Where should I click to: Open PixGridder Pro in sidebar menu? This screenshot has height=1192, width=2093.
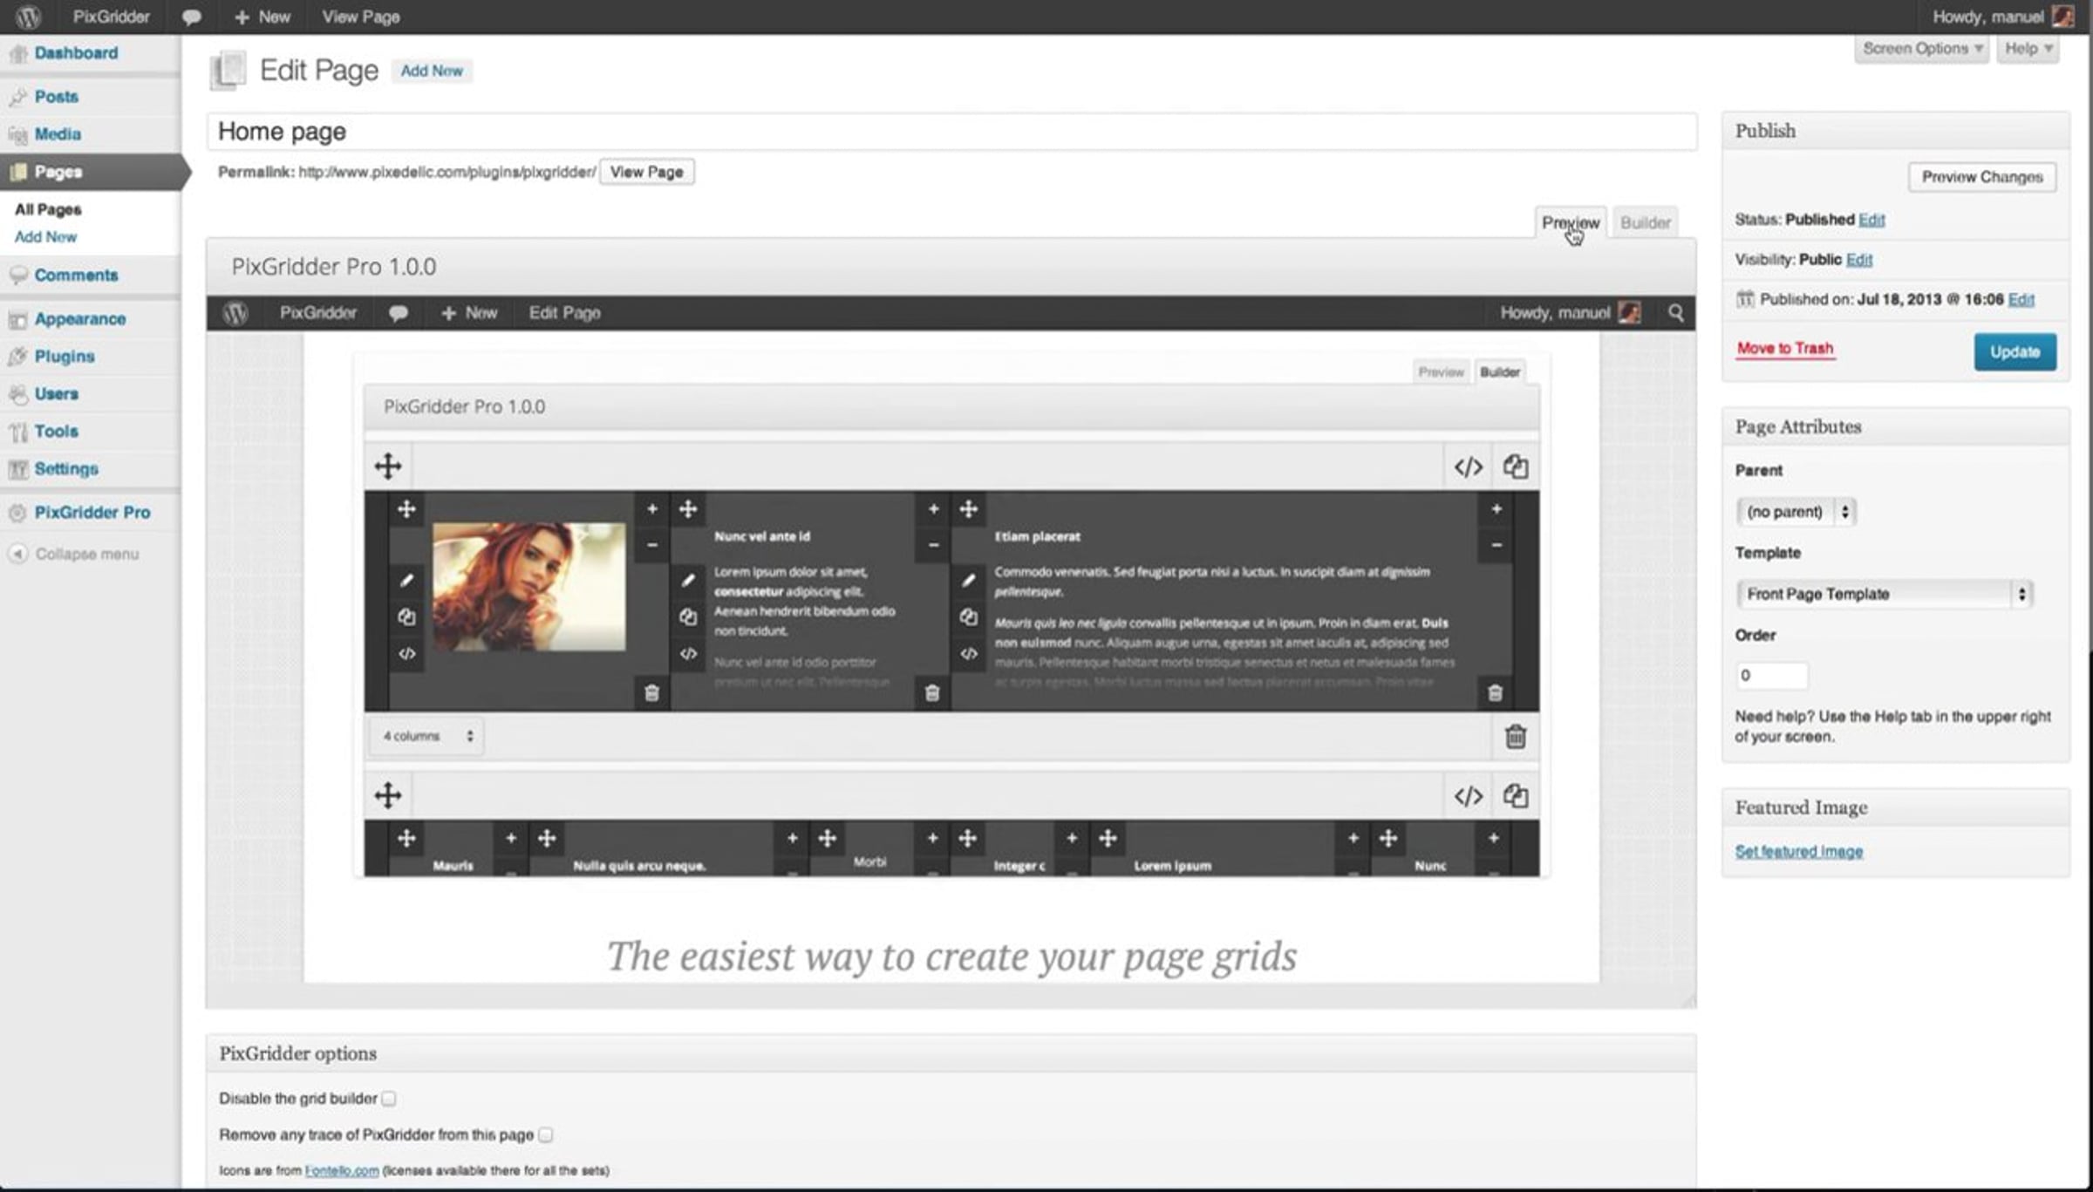pos(92,513)
